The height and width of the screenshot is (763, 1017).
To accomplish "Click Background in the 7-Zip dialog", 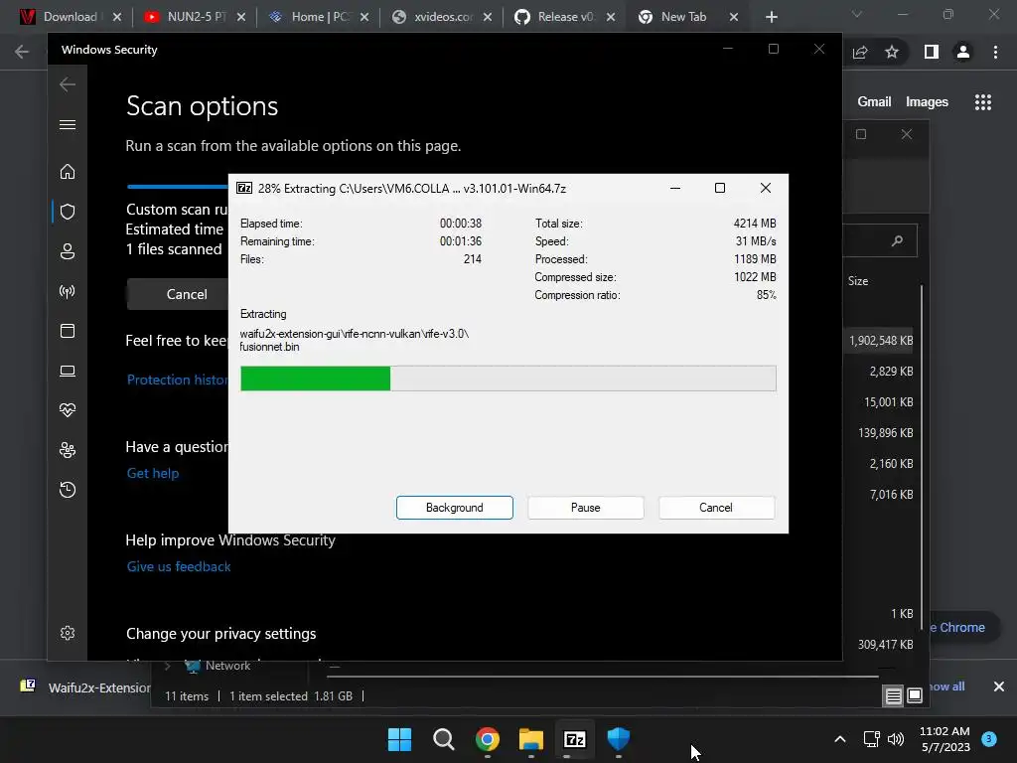I will (455, 508).
